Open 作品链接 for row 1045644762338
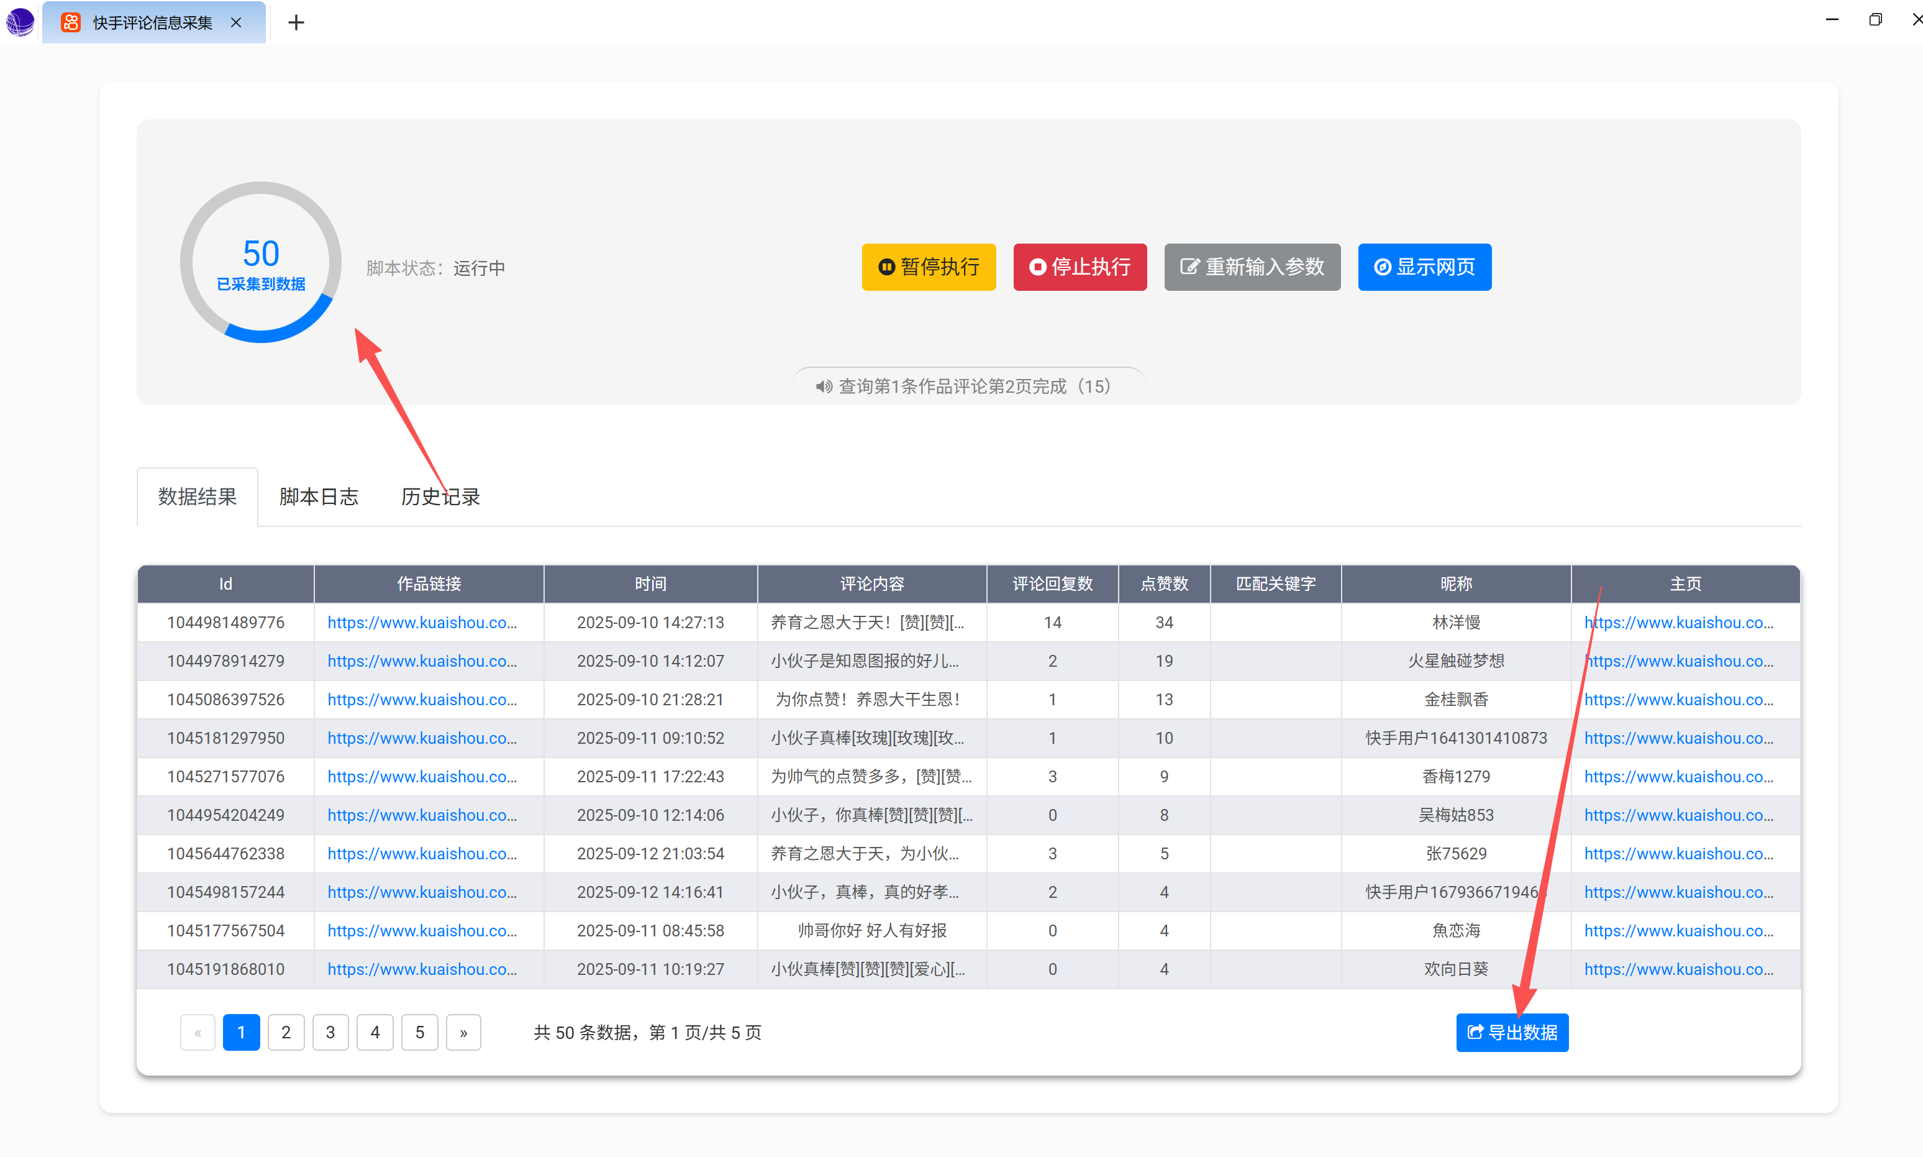Viewport: 1923px width, 1157px height. point(422,854)
